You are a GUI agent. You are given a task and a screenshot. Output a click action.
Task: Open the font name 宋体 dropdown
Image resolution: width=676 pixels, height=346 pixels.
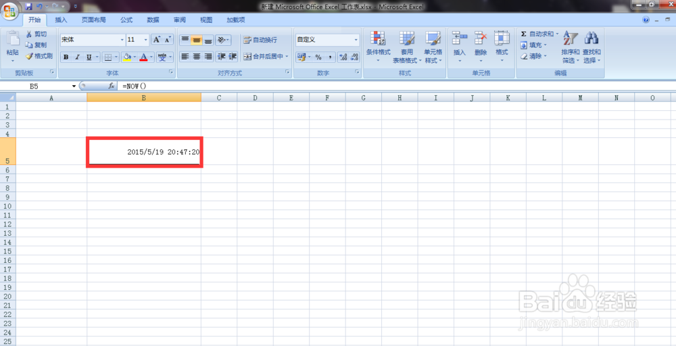pos(122,40)
